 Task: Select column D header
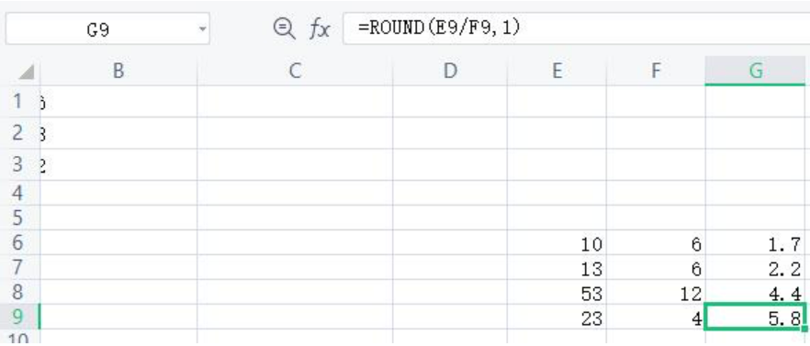(x=450, y=71)
